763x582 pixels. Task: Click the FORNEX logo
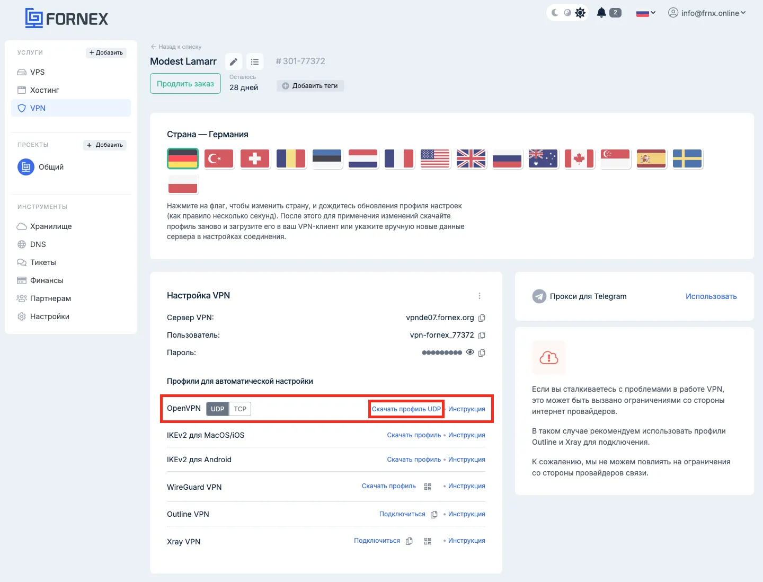pyautogui.click(x=67, y=19)
